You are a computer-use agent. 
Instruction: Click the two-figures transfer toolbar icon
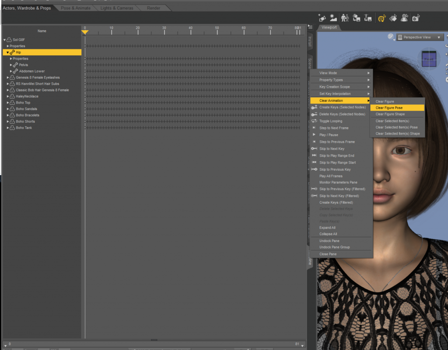pos(345,18)
